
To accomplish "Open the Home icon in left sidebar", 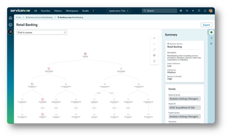I will [10, 18].
